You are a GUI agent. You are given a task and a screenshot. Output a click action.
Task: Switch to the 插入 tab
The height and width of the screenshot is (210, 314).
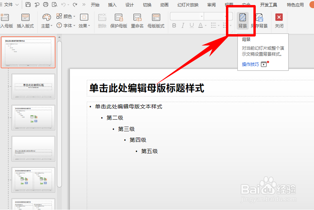point(112,5)
